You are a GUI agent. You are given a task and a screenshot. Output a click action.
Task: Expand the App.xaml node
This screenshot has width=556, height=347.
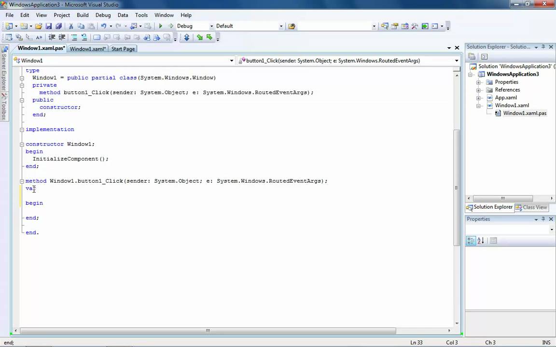pos(478,98)
